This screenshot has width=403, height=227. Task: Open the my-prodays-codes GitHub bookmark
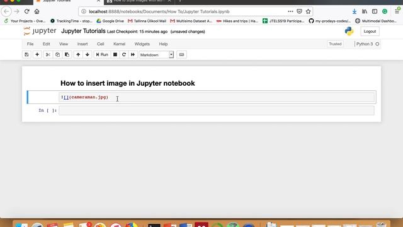[330, 21]
